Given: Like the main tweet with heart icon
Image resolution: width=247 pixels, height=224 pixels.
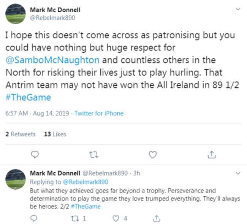Looking at the screenshot, I should (x=153, y=155).
